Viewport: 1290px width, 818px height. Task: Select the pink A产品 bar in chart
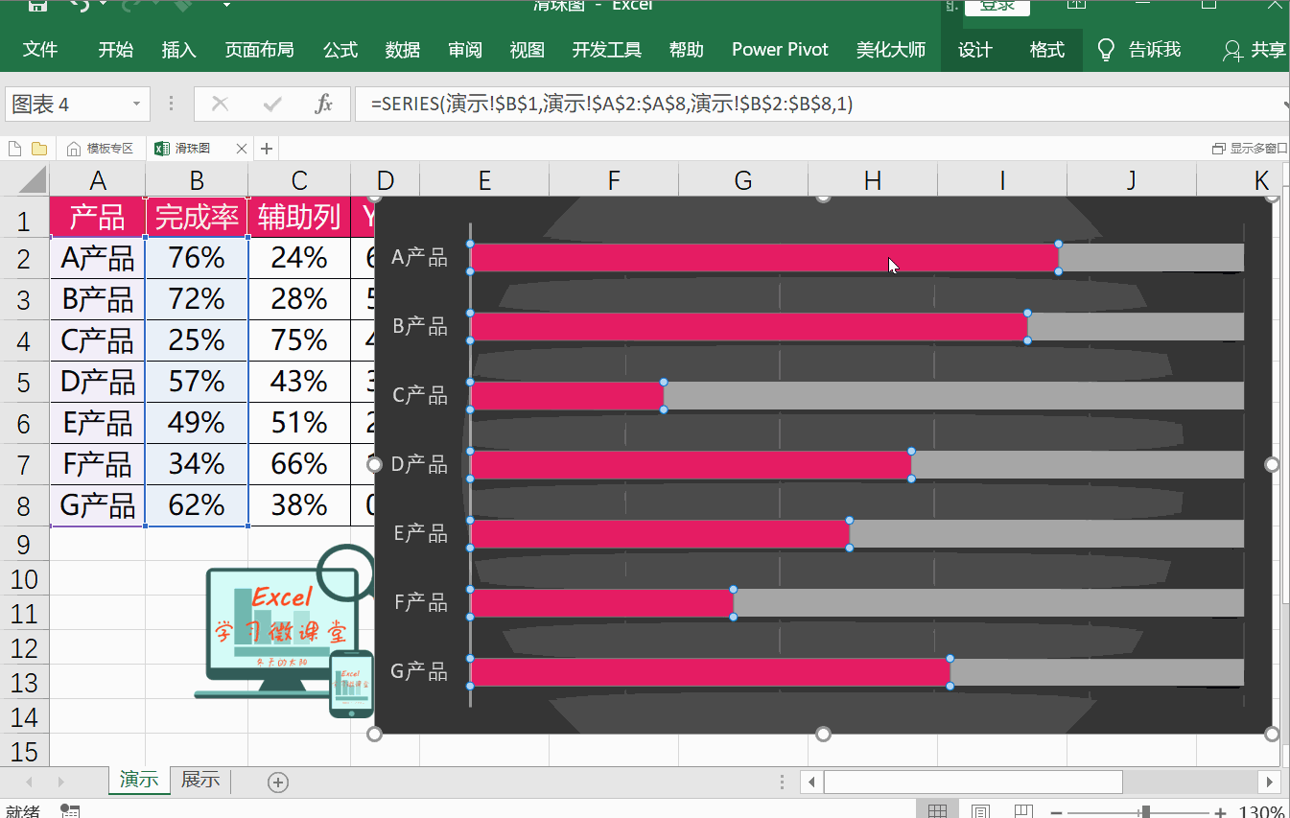tap(764, 257)
